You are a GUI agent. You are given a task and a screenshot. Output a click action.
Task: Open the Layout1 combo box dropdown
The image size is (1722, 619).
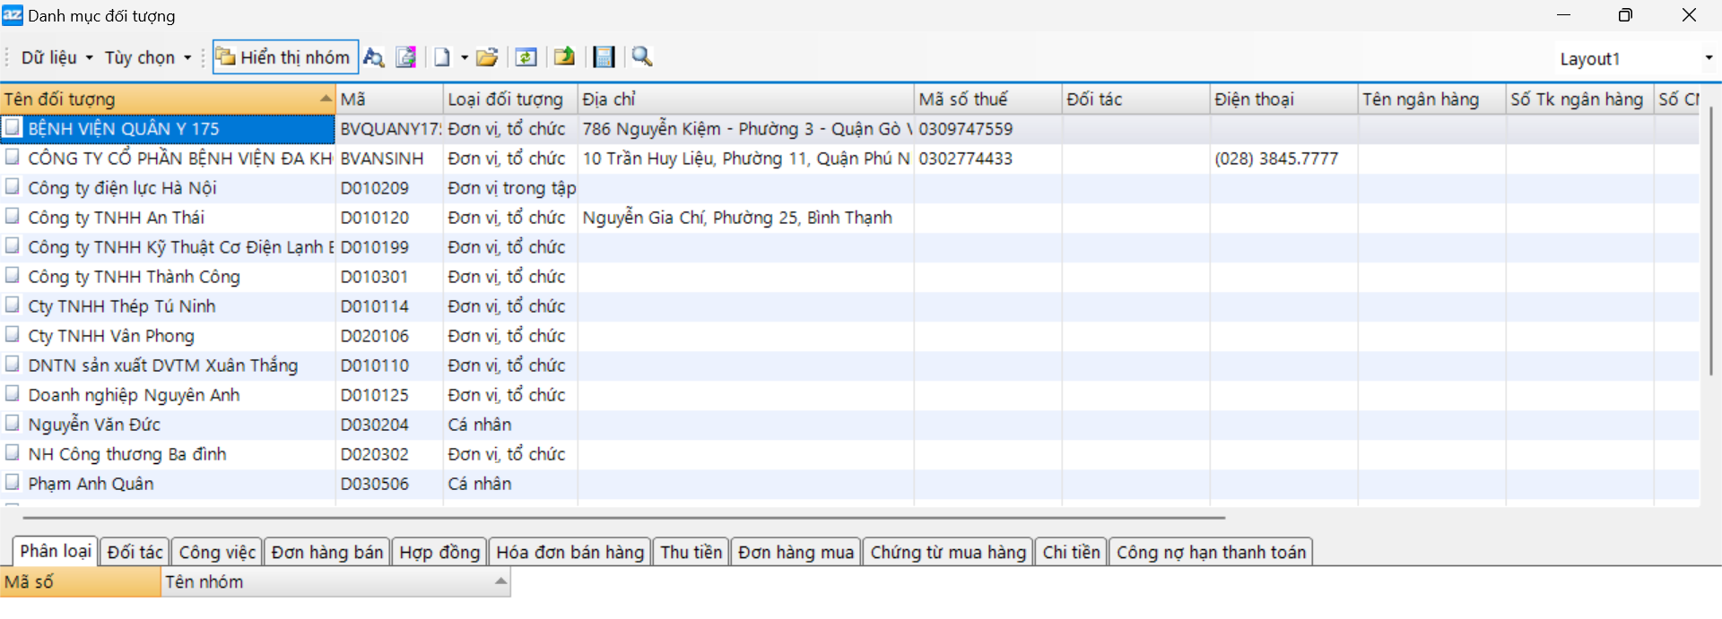pyautogui.click(x=1708, y=58)
